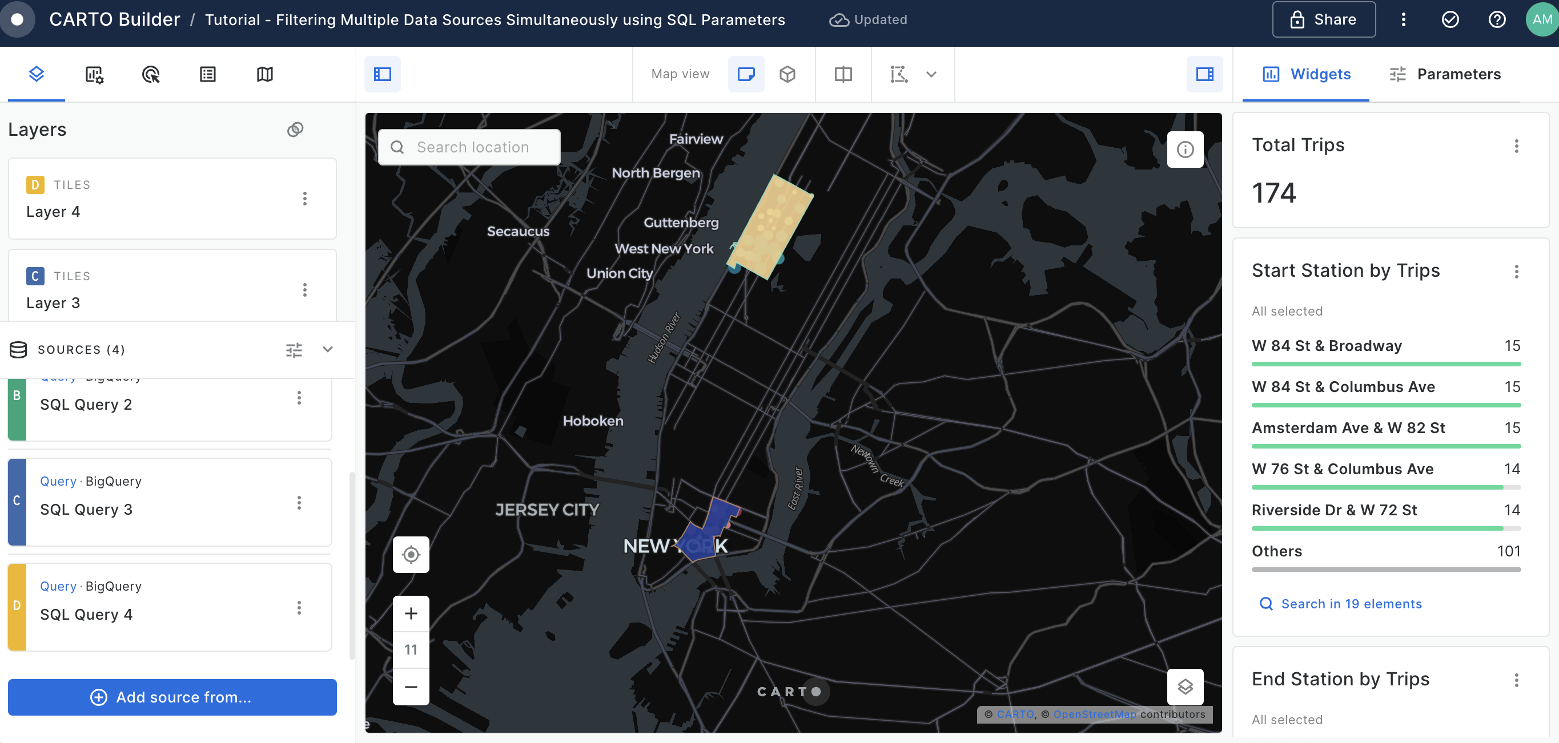The width and height of the screenshot is (1559, 743).
Task: Open SQL Query 4 options menu
Action: pyautogui.click(x=298, y=608)
